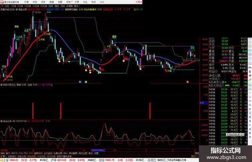Click the 操盘主图 indicator gear icon
This screenshot has width=252, height=162.
pos(17,10)
